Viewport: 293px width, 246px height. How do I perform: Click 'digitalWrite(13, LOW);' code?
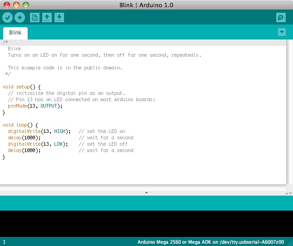pos(38,144)
